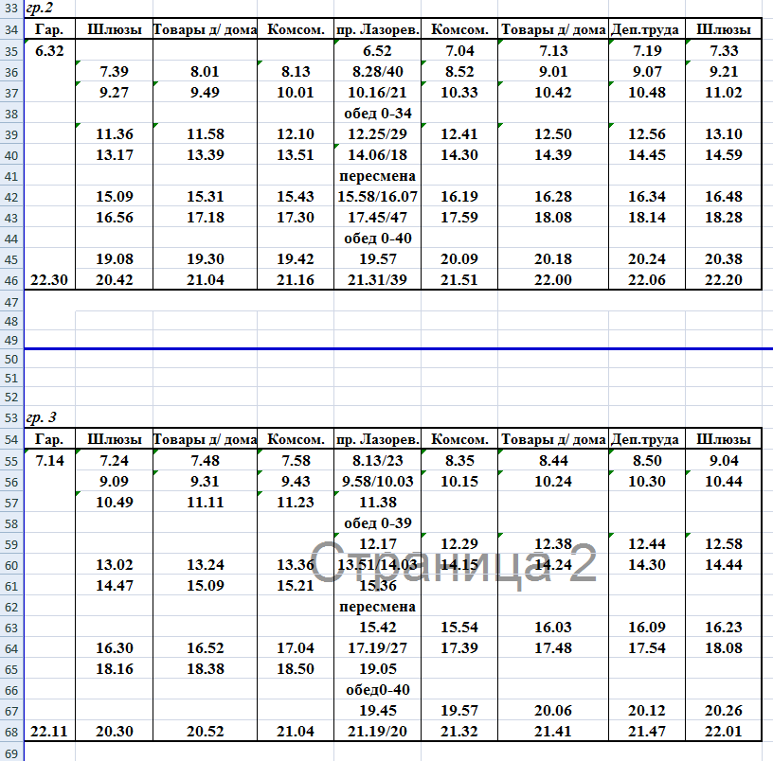The width and height of the screenshot is (773, 761).
Task: Click the 'обед0-40' cell in row 66
Action: [x=377, y=689]
